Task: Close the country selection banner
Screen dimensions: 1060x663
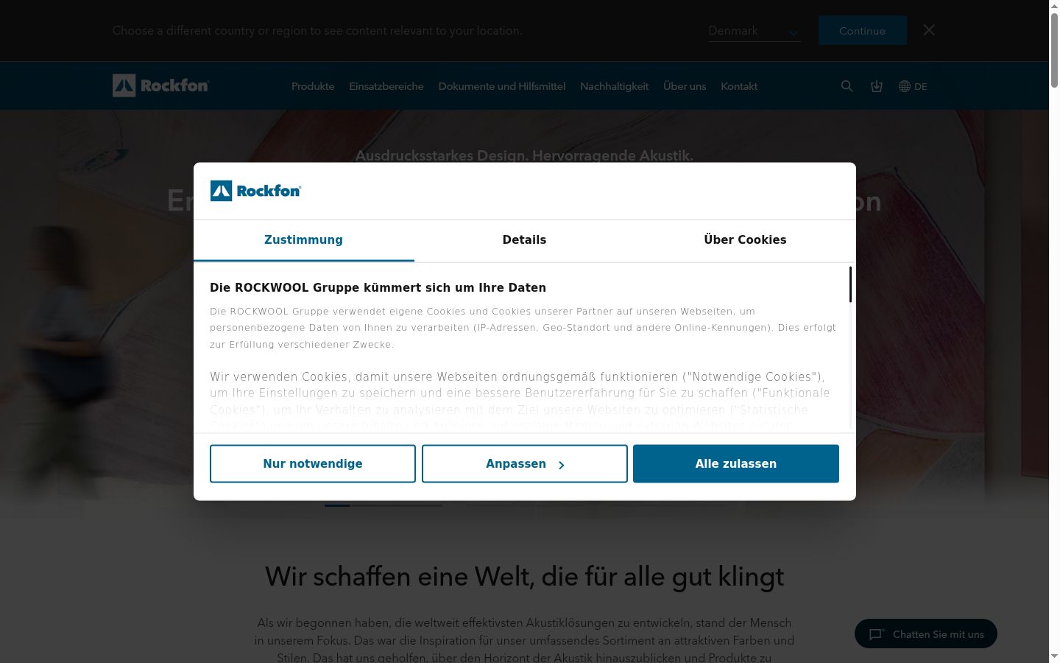Action: [x=929, y=30]
